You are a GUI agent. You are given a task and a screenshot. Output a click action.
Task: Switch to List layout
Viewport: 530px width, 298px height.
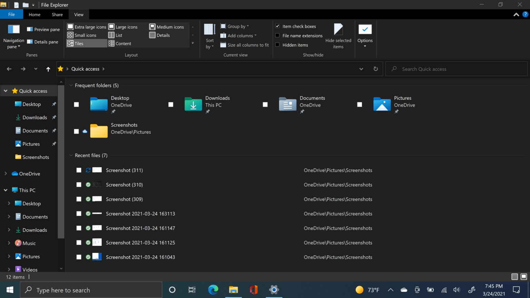coord(116,35)
